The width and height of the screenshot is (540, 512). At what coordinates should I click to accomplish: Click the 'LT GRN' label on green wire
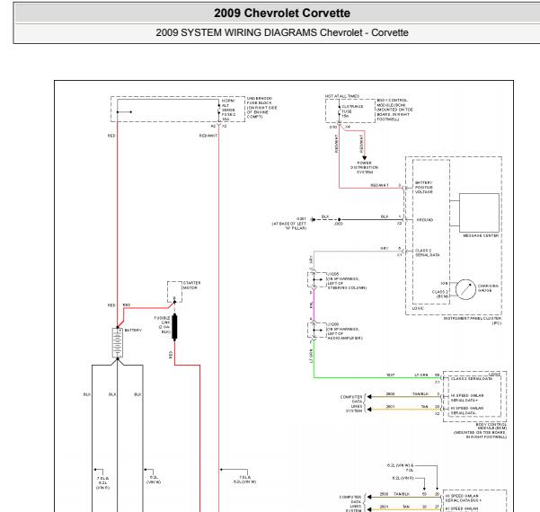[421, 375]
